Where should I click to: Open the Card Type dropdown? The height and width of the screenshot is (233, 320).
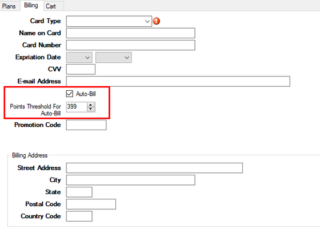pyautogui.click(x=109, y=21)
